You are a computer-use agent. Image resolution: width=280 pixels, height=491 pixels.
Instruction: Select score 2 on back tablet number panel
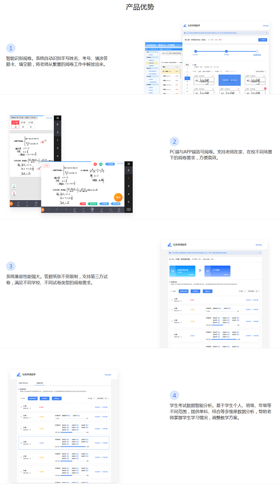click(58, 132)
